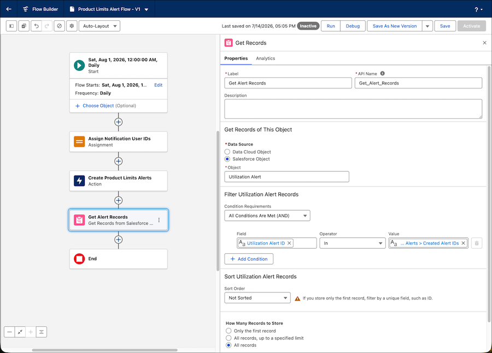492x353 pixels.
Task: Click the copy elements toolbar icon
Action: tap(24, 26)
